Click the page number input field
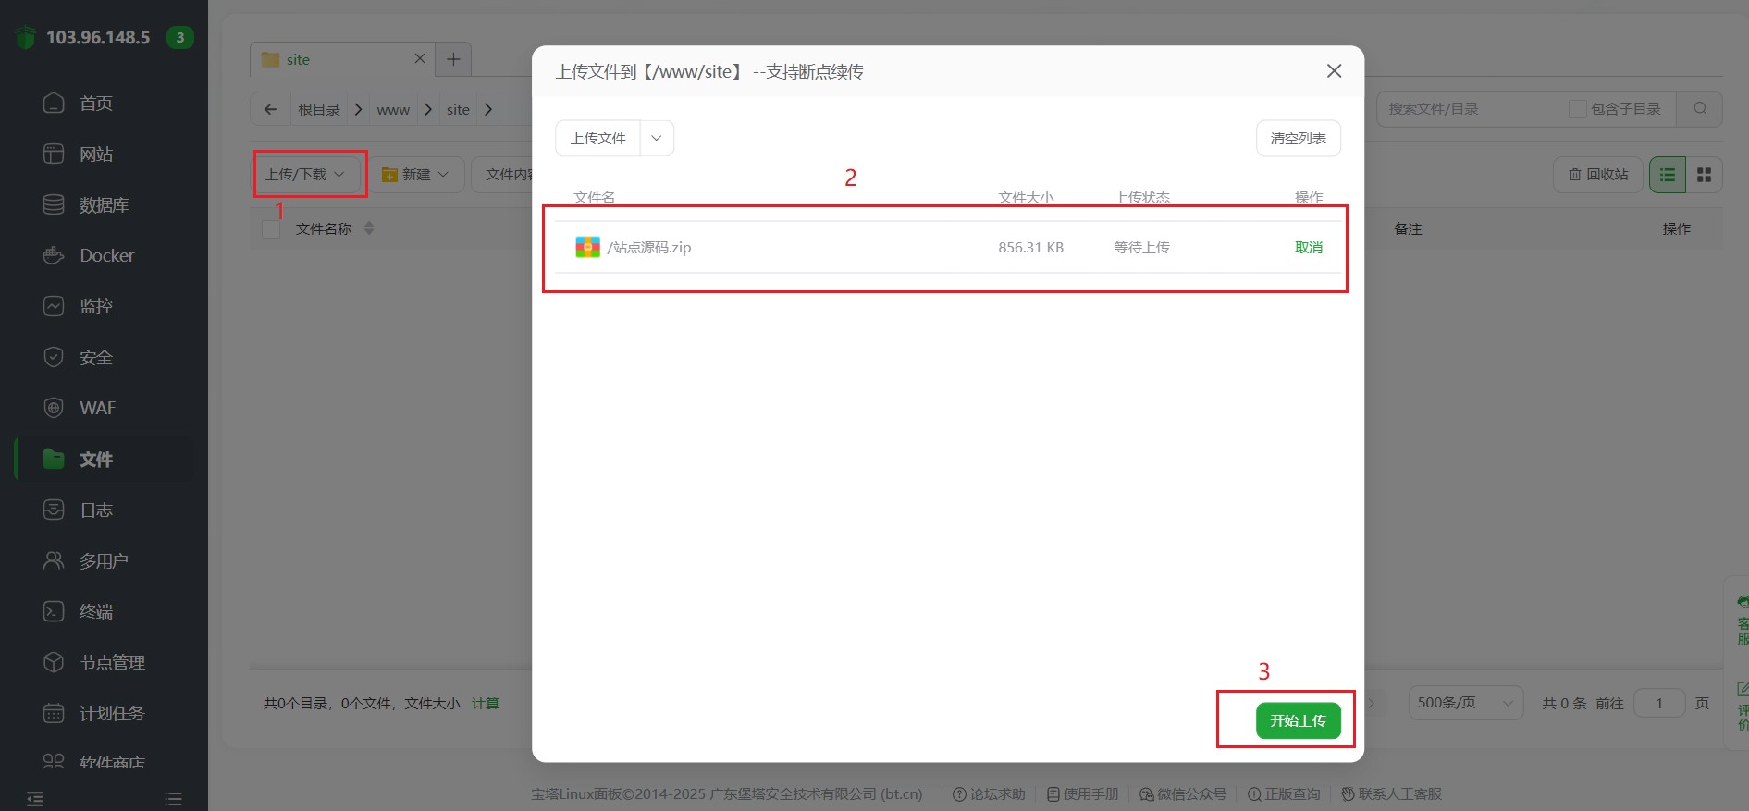1749x811 pixels. [x=1658, y=703]
